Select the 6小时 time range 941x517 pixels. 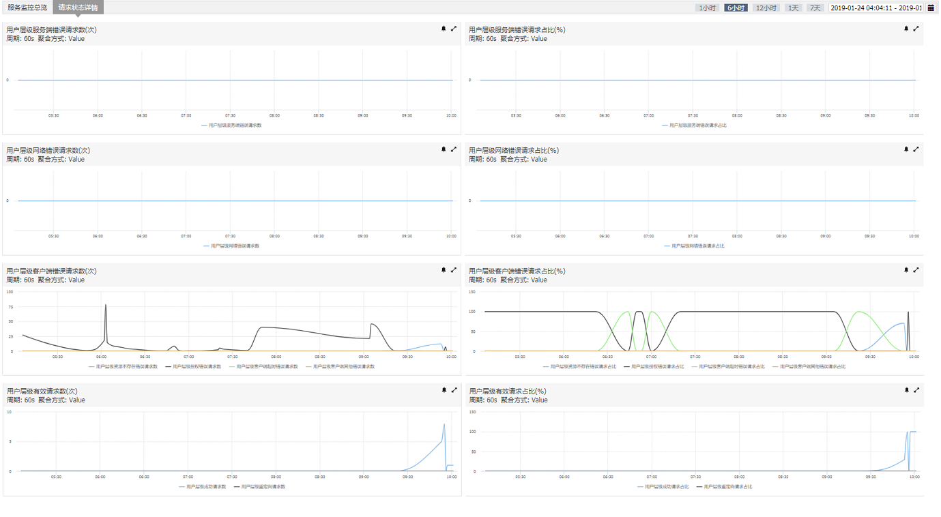pos(736,8)
